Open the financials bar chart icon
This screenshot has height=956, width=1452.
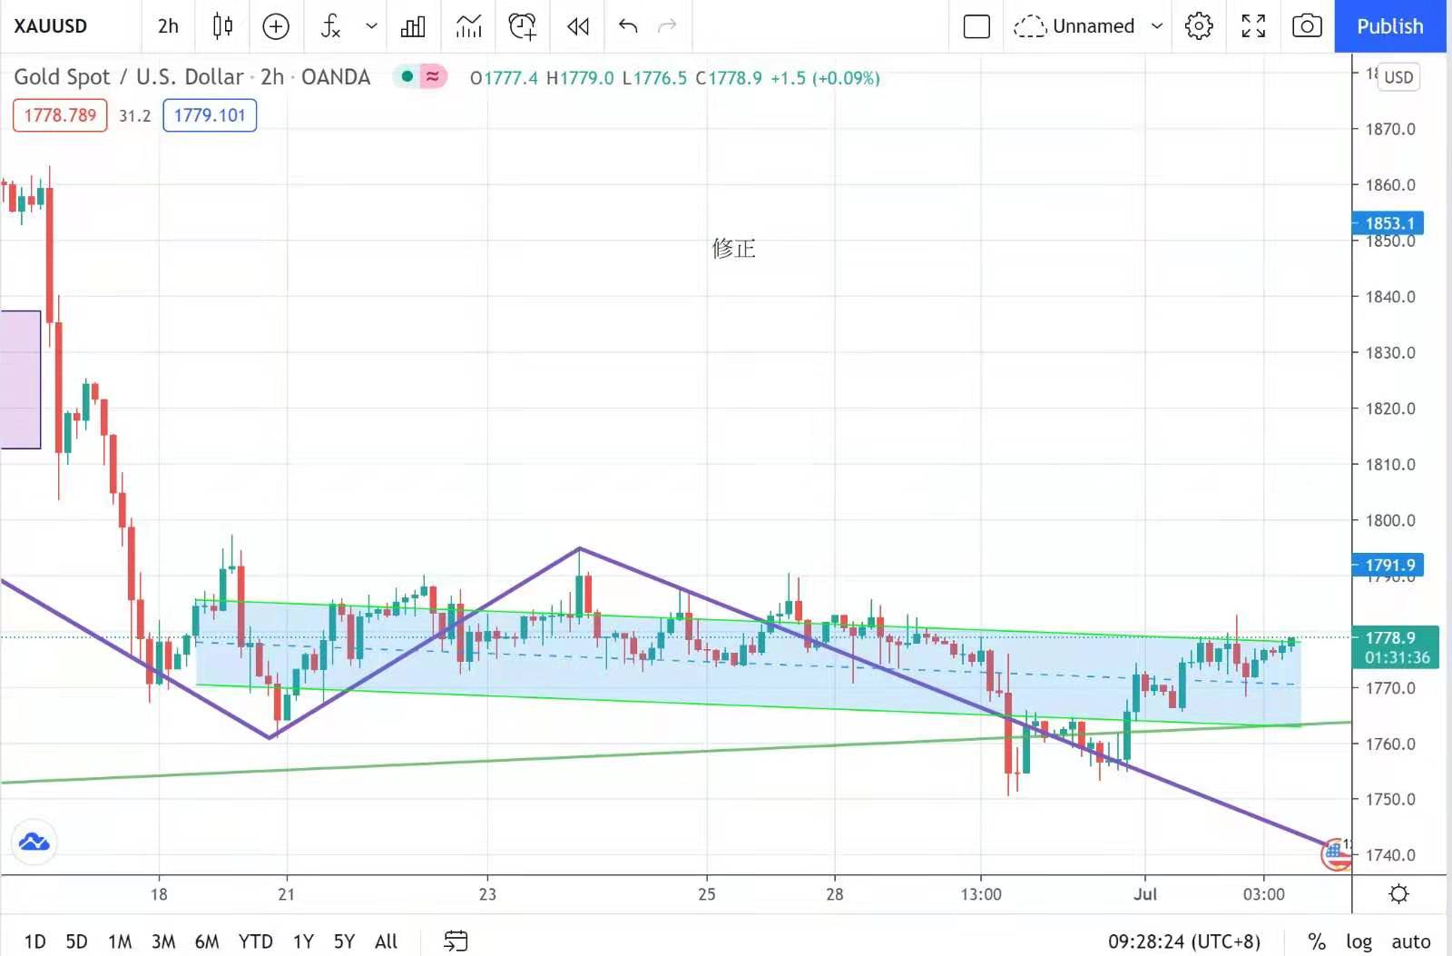point(413,26)
